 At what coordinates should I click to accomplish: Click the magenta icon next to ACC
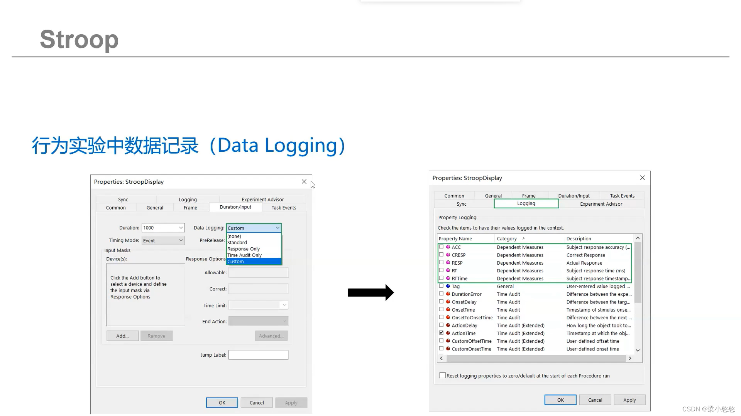448,247
